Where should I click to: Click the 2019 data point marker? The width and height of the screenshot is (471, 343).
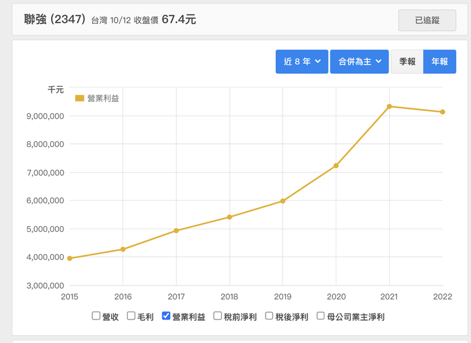[283, 201]
